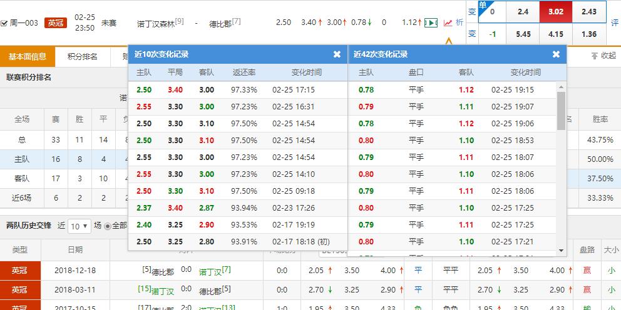Click the 0.78 handicap odds with down arrow
The height and width of the screenshot is (310, 621).
[361, 22]
